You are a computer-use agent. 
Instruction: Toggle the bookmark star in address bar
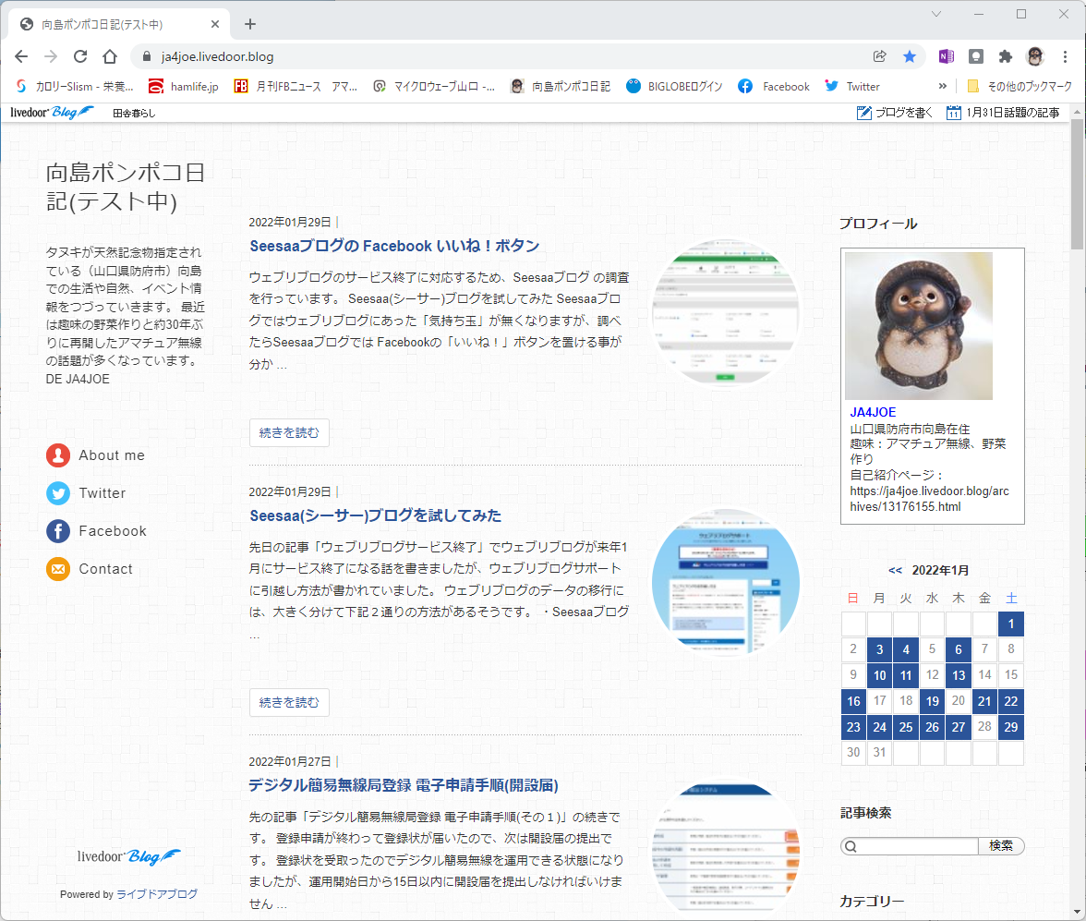910,57
